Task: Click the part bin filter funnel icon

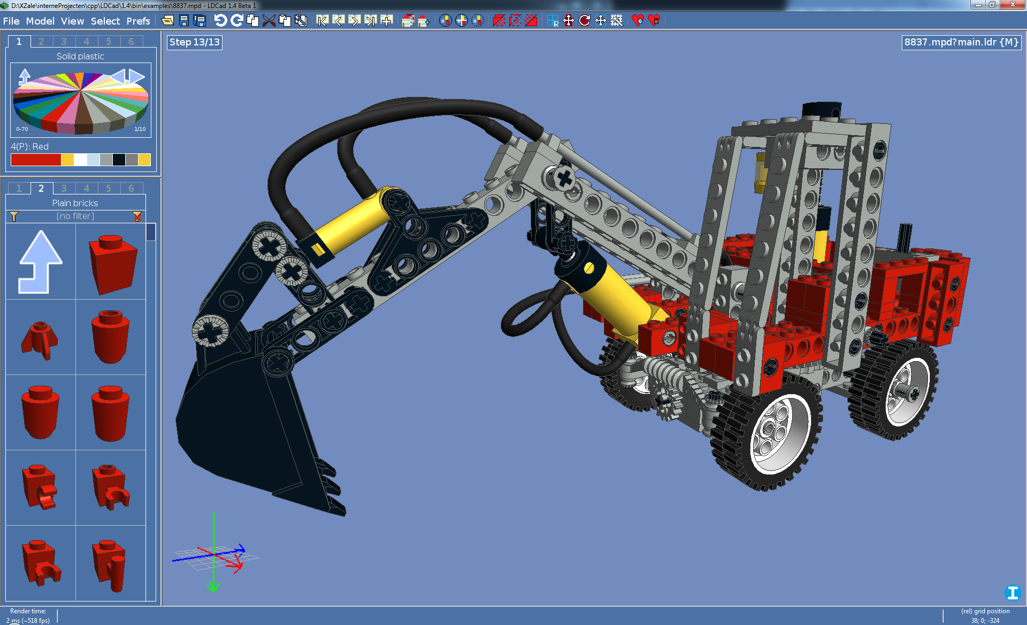Action: (14, 216)
